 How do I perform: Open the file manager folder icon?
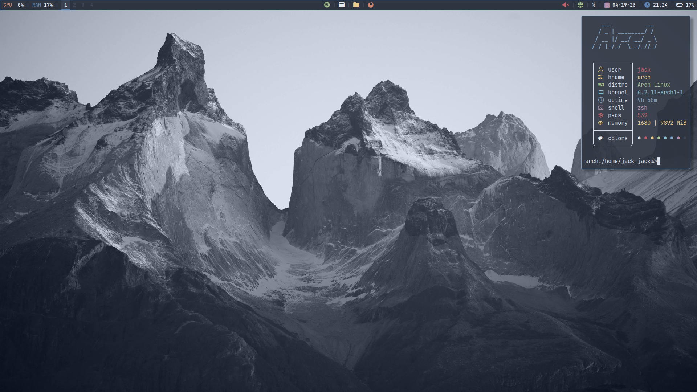coord(356,5)
